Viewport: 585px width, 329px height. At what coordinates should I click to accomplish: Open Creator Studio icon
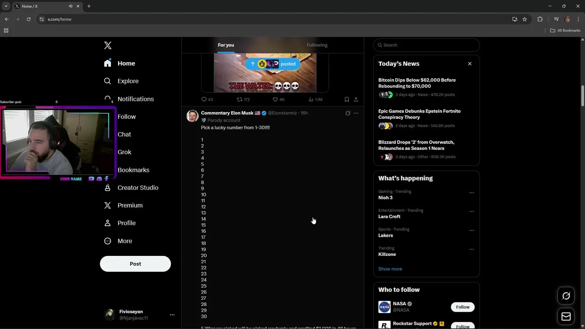(107, 188)
